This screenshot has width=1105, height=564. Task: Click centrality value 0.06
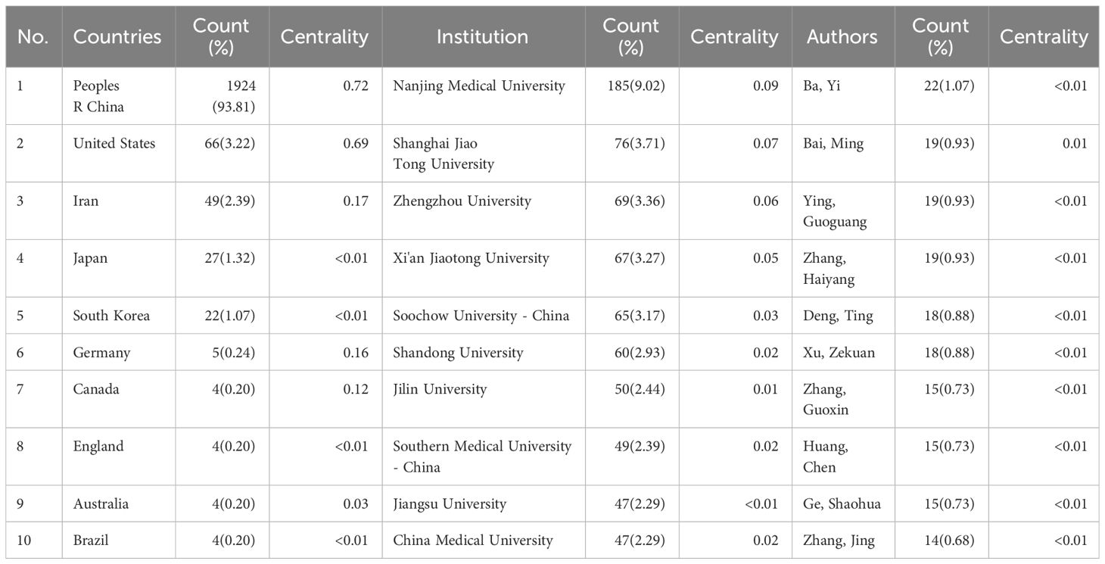765,201
